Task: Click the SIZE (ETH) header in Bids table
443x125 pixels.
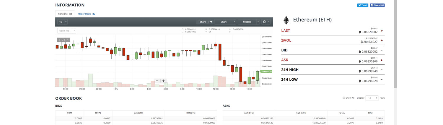Action: tap(139, 113)
